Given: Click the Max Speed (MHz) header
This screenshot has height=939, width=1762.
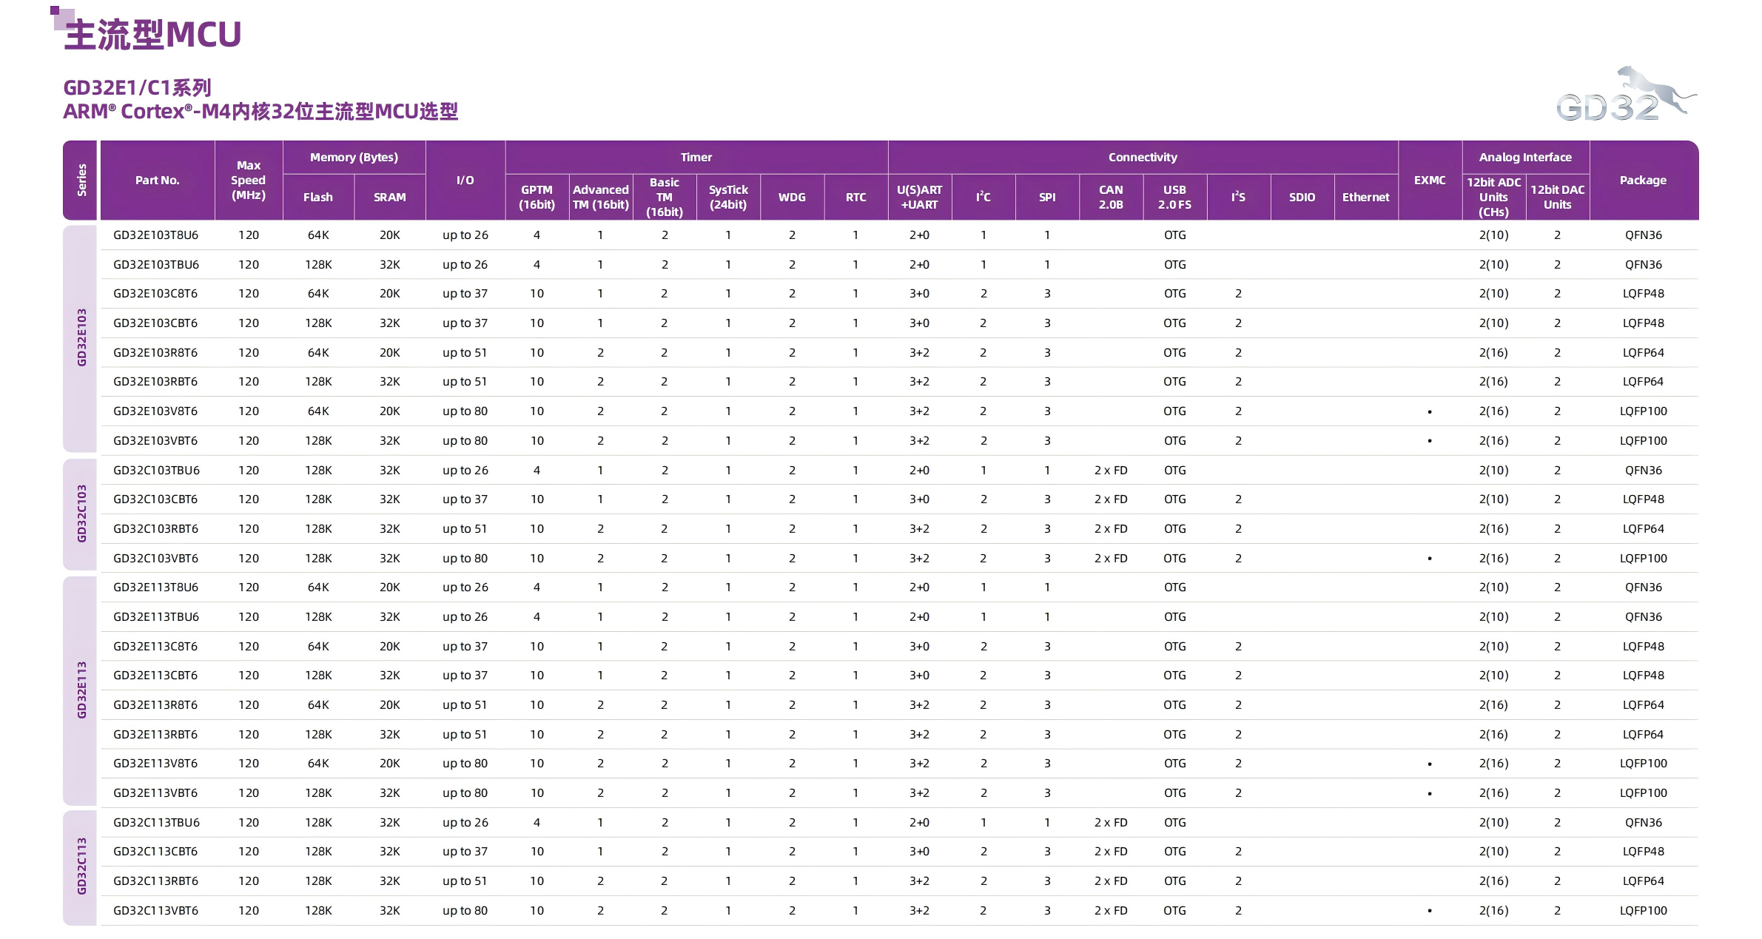Looking at the screenshot, I should tap(248, 181).
